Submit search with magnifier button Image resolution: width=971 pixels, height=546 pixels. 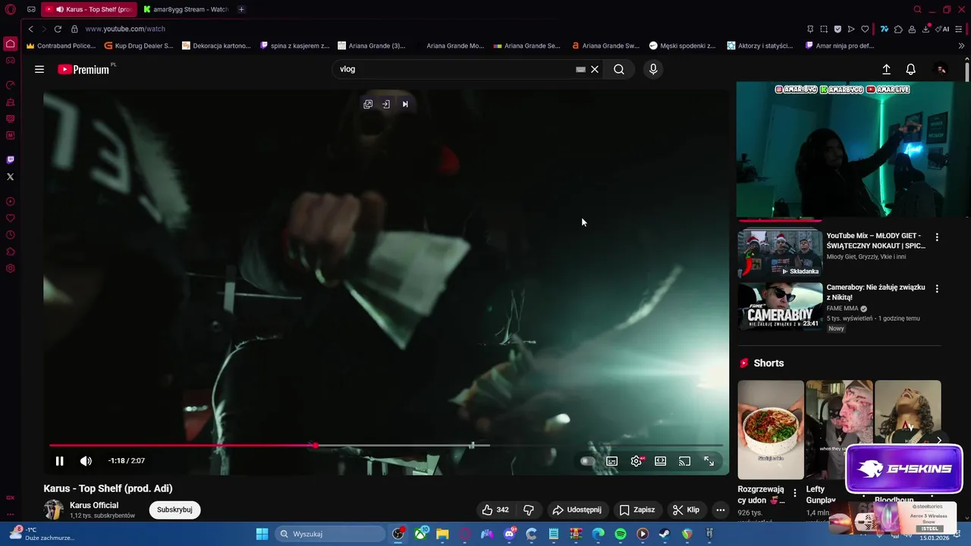click(619, 69)
